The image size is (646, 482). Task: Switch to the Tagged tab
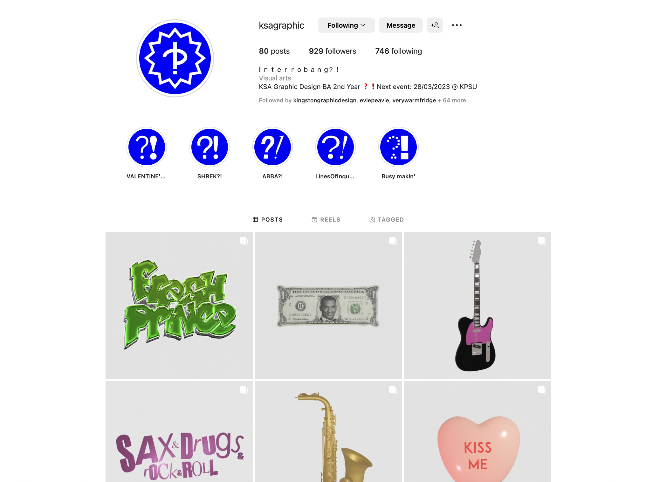[387, 220]
